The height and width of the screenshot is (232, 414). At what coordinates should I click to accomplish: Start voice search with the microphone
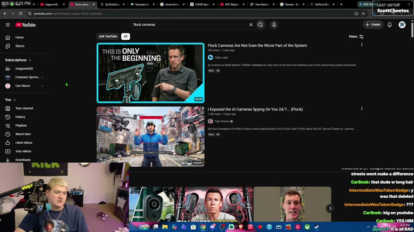pyautogui.click(x=274, y=24)
